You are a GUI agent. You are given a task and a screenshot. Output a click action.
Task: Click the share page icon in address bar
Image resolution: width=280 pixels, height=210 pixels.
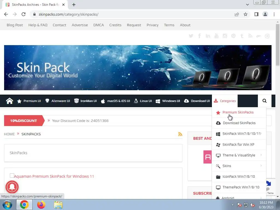coord(237,14)
